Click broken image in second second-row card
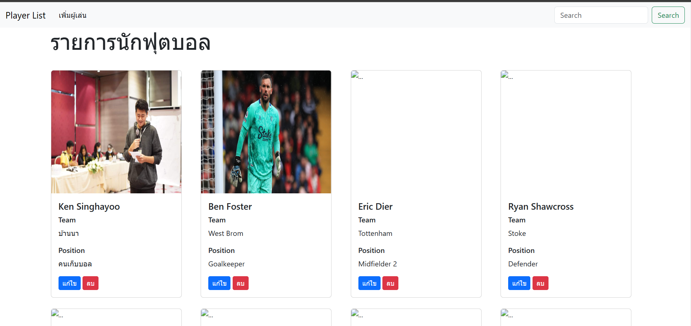 pos(207,314)
